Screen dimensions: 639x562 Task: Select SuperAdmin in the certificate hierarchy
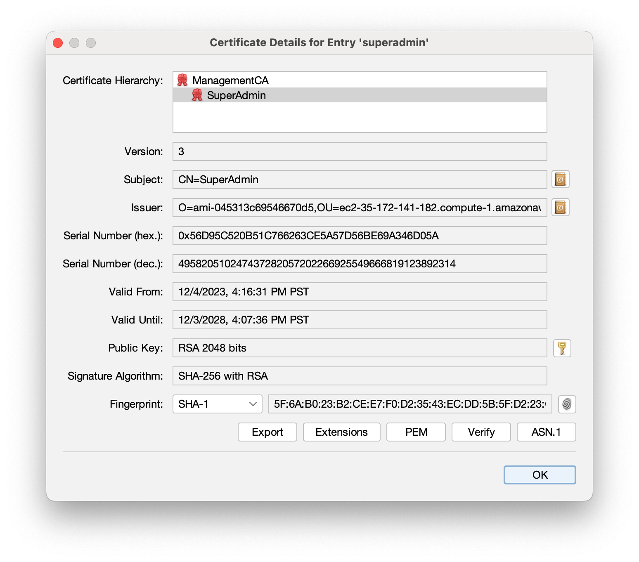(x=236, y=95)
